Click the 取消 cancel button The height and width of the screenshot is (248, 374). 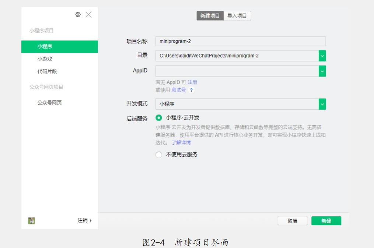coord(293,221)
